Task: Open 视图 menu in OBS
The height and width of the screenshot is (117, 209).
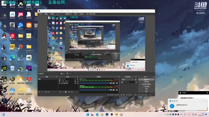Action: (x=52, y=14)
